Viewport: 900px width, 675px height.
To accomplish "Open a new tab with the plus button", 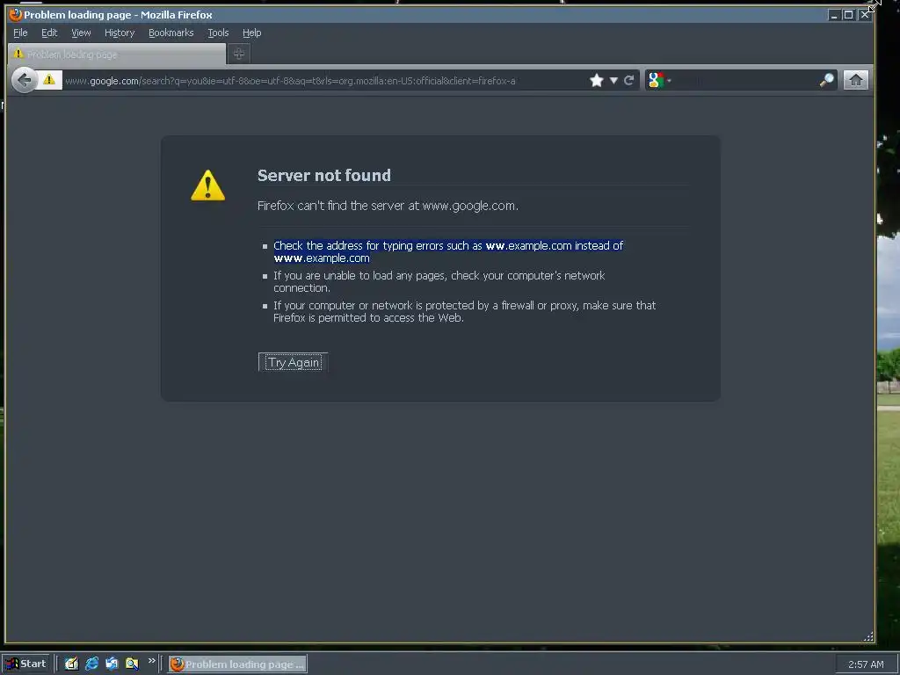I will tap(239, 54).
